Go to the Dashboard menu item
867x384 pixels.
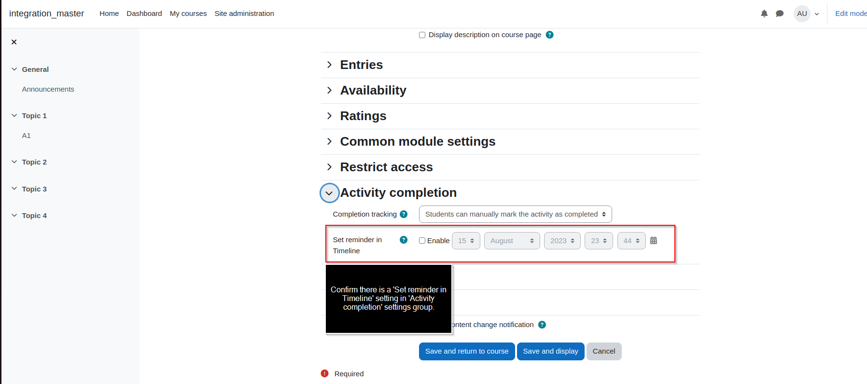(144, 14)
